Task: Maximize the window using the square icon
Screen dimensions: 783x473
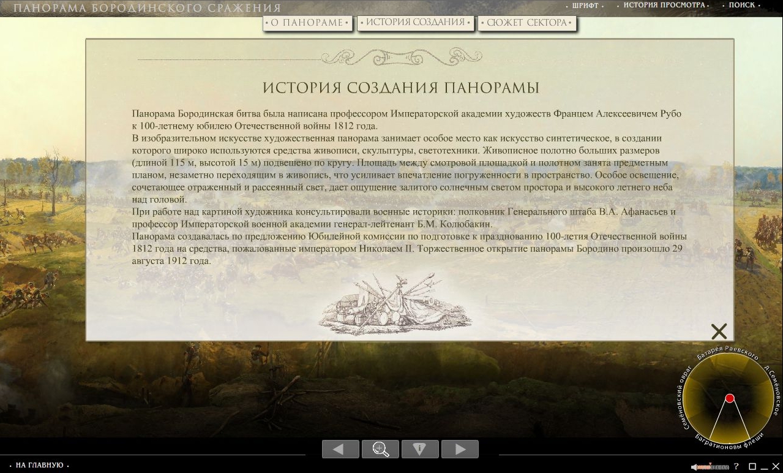Action: click(752, 466)
